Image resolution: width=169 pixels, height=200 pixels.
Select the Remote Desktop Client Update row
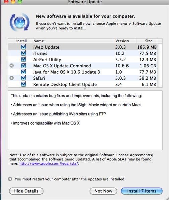click(x=83, y=84)
